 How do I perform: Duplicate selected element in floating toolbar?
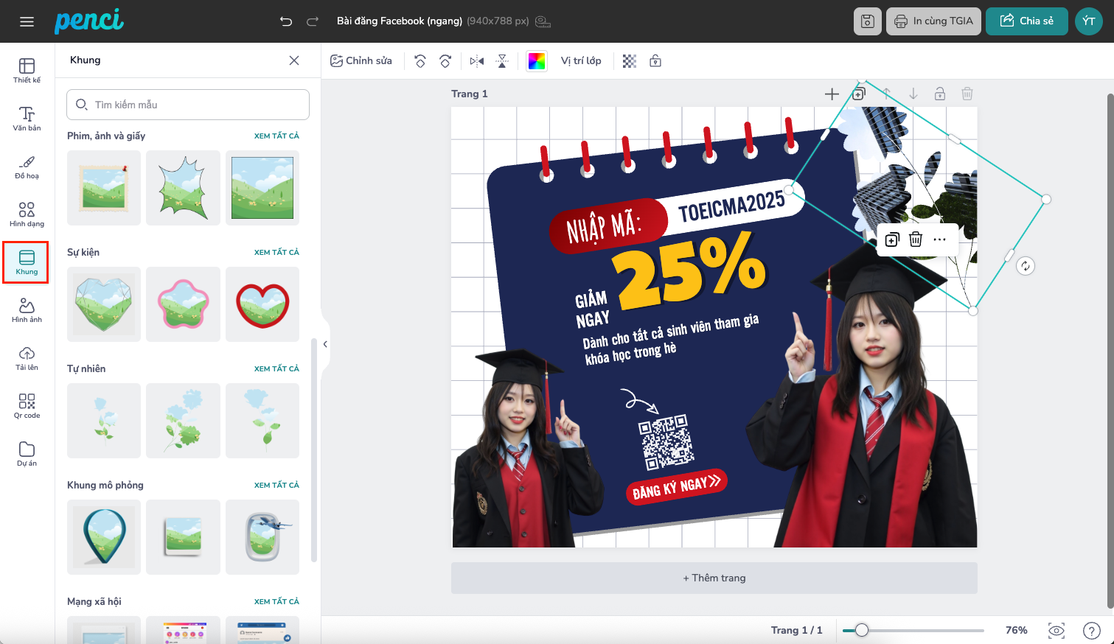point(891,239)
